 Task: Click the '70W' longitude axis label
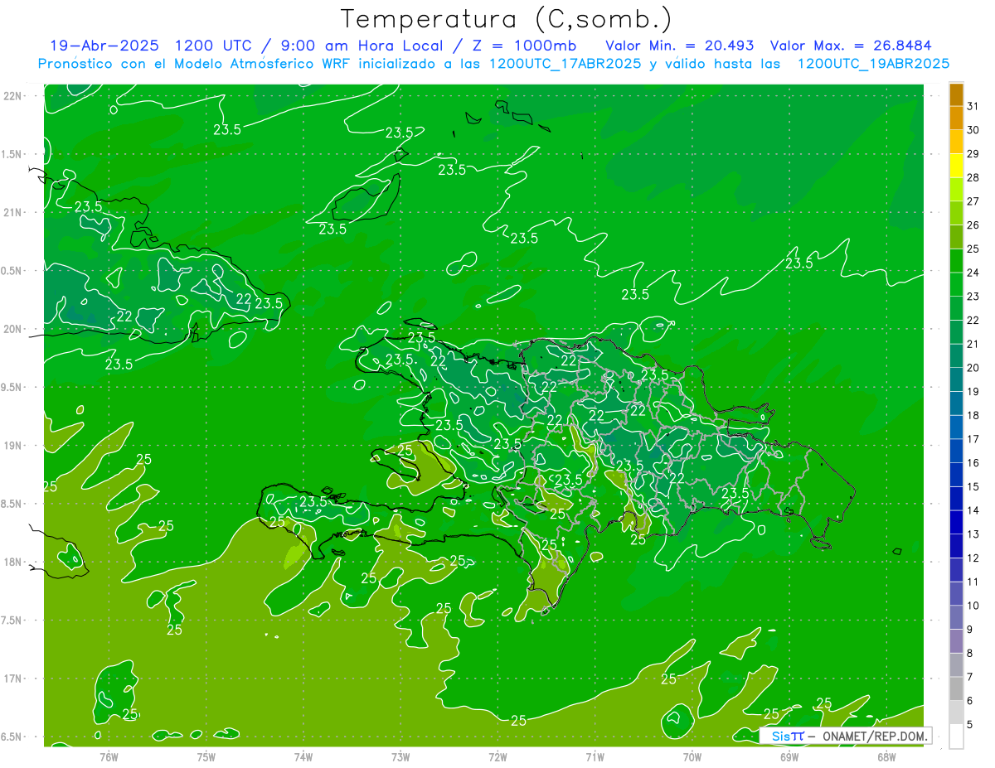692,756
